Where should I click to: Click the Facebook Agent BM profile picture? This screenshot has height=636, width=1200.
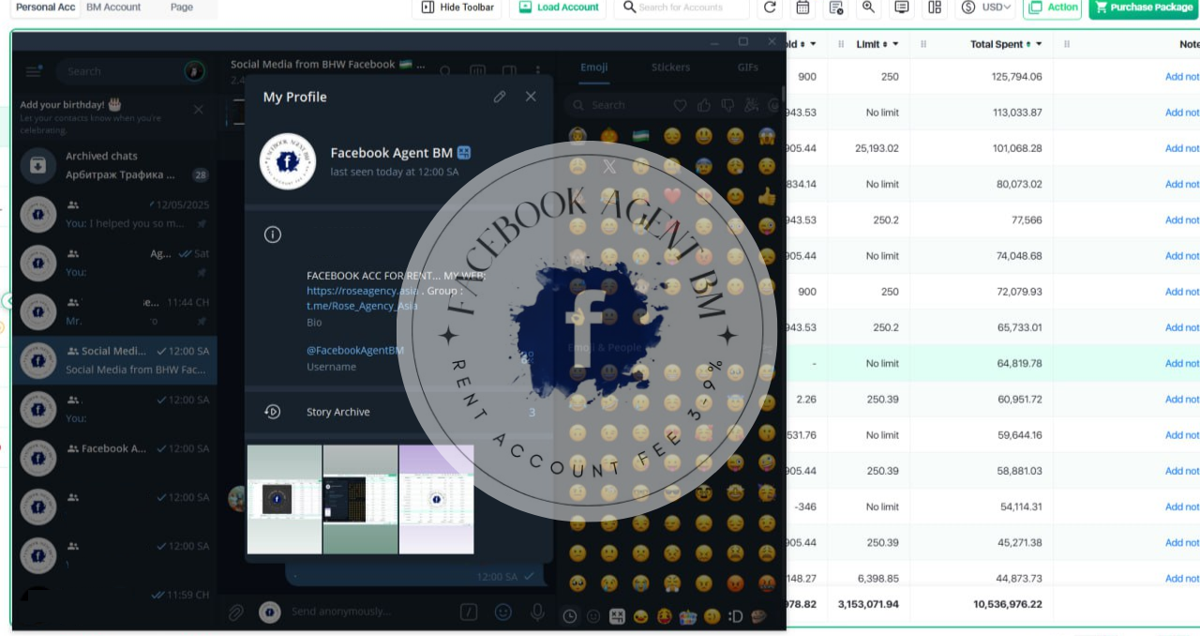pyautogui.click(x=287, y=161)
